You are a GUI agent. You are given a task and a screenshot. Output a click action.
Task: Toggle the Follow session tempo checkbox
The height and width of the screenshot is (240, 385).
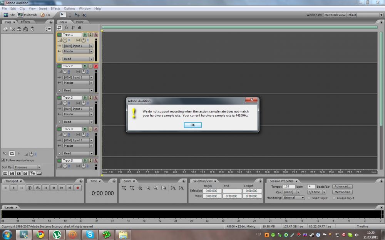point(3,160)
